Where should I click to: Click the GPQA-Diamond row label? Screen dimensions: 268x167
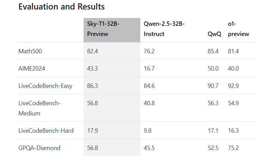(x=39, y=148)
